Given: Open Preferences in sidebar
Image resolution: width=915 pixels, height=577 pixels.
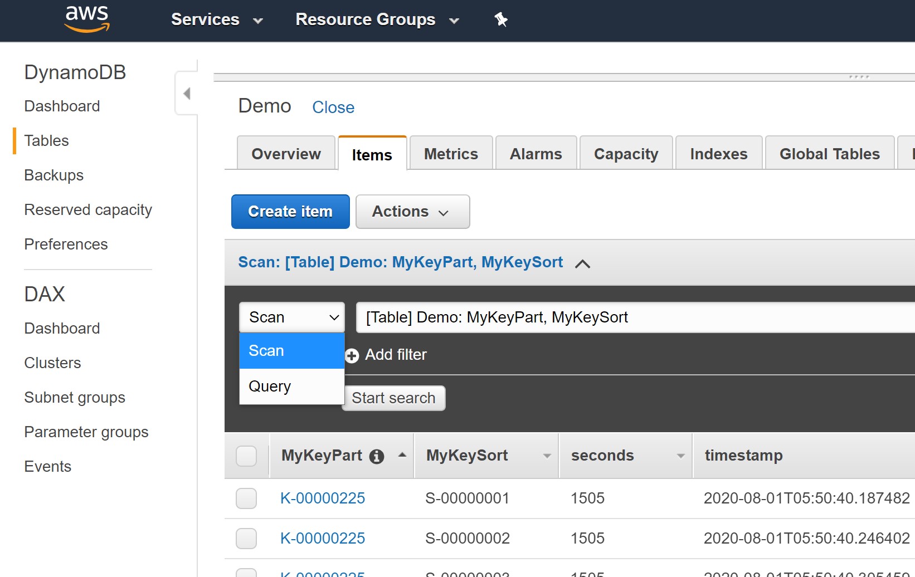Looking at the screenshot, I should coord(66,245).
